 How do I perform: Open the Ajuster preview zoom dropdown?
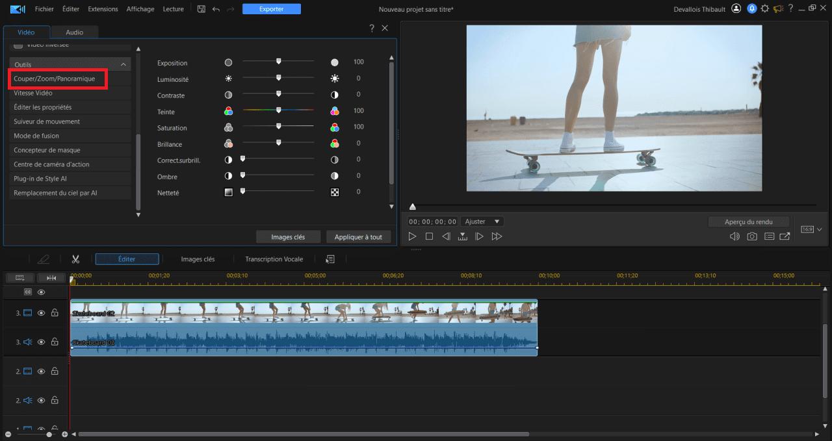tap(482, 221)
